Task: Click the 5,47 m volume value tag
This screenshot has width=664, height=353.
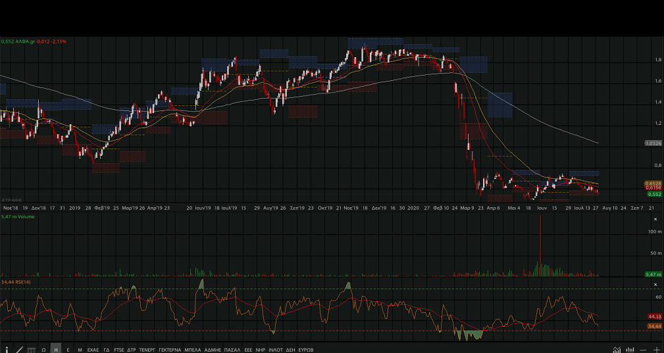Action: [x=653, y=274]
